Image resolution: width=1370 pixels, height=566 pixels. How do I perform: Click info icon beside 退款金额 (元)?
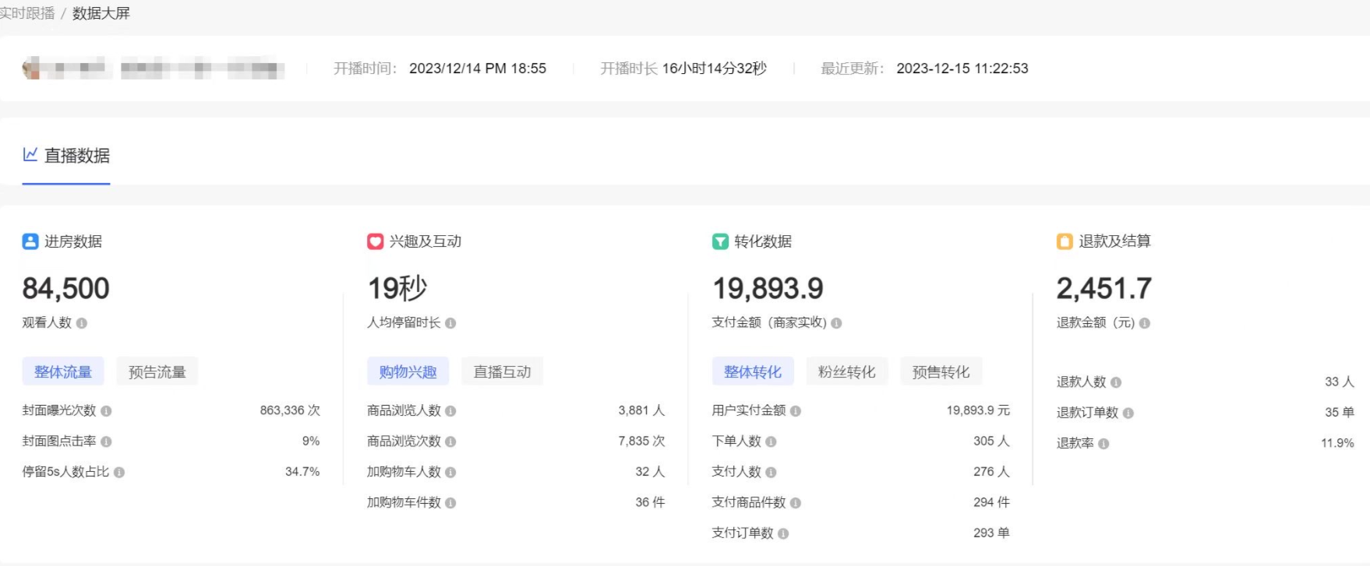point(1145,323)
